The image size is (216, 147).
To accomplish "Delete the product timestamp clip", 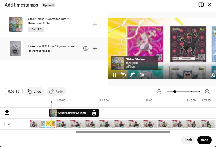I will tap(94, 113).
